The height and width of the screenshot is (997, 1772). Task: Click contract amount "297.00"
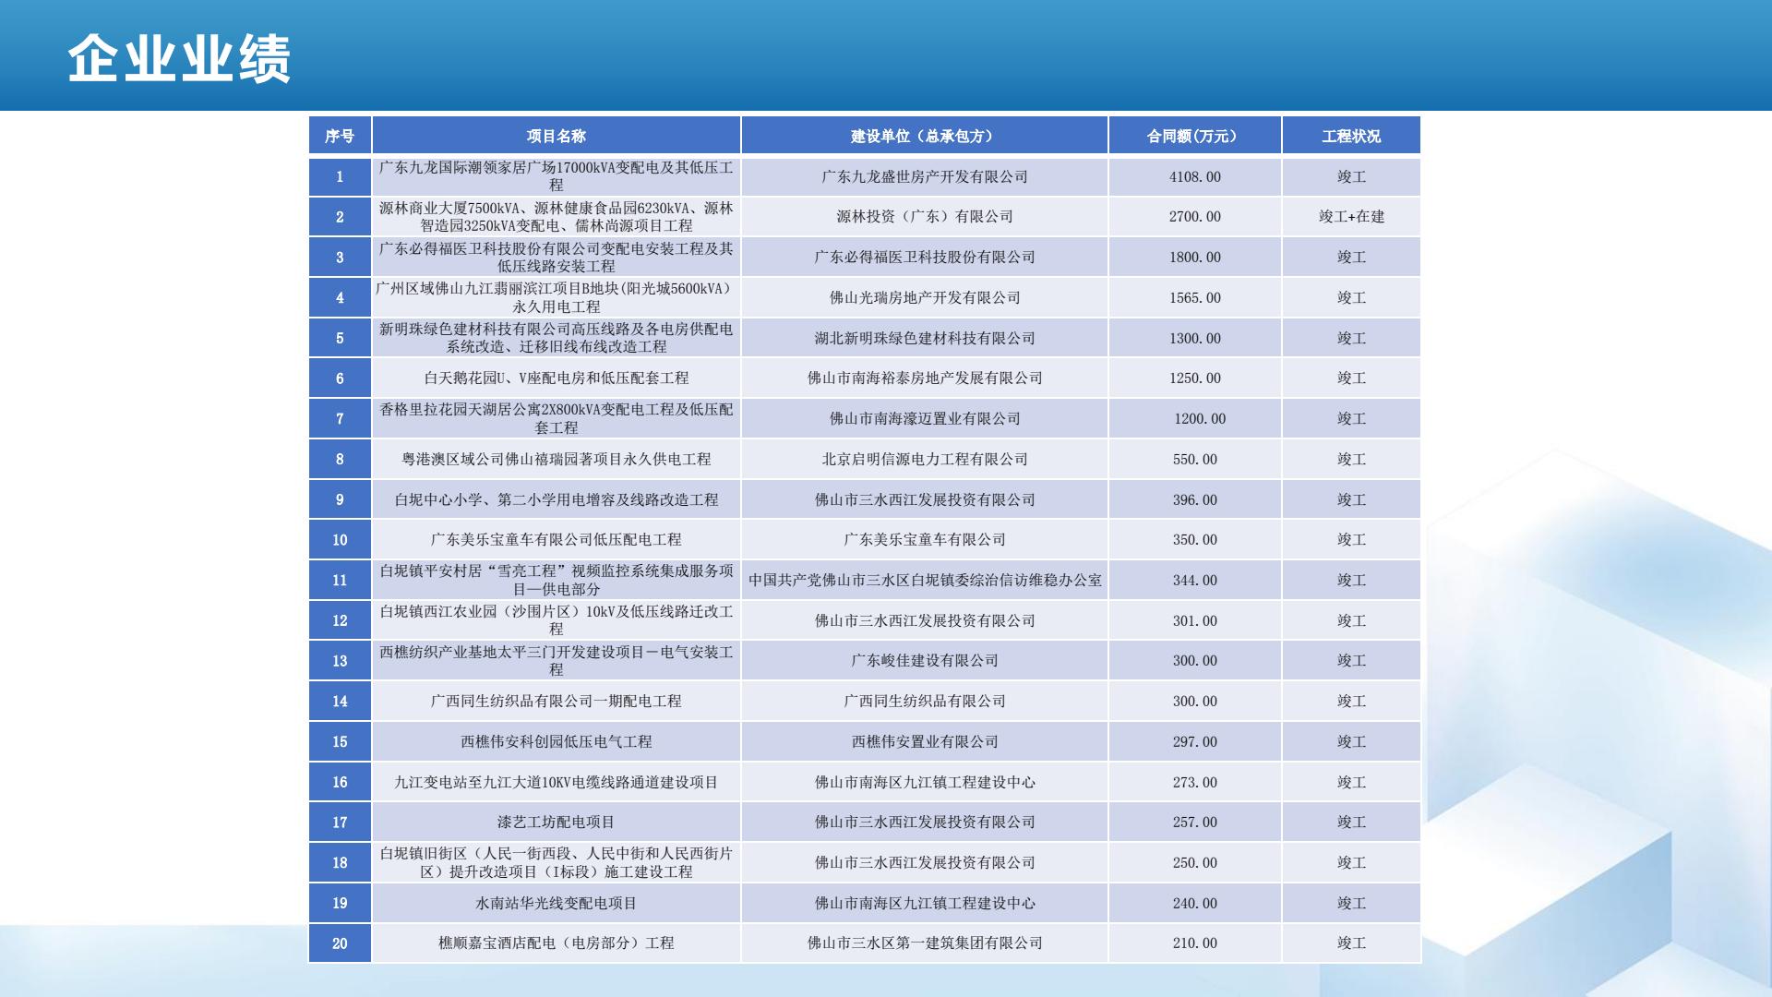point(1195,741)
